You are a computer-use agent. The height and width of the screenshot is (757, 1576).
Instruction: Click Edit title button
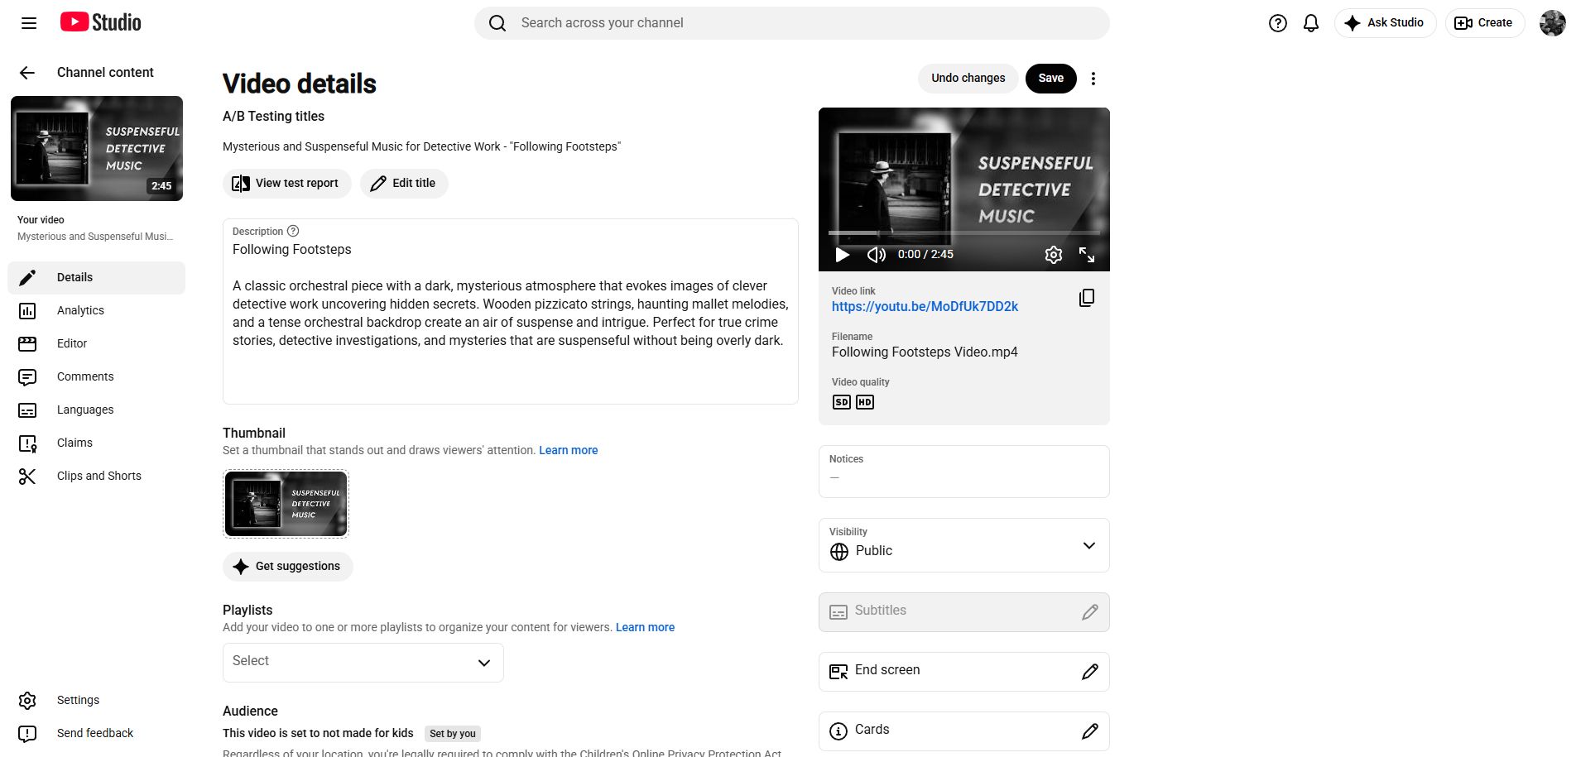coord(404,184)
